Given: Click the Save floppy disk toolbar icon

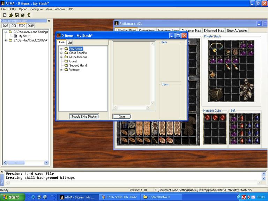Looking at the screenshot, I should 17,15.
